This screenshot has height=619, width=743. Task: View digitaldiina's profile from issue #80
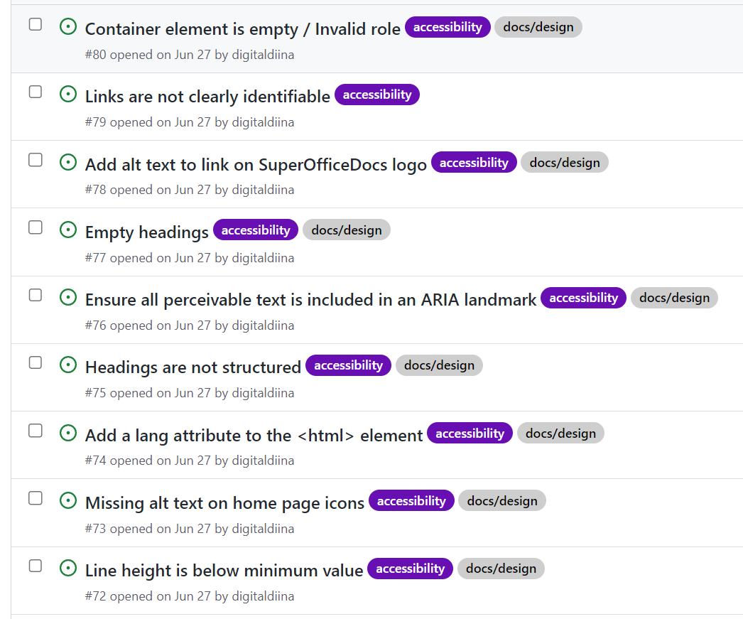pos(264,55)
